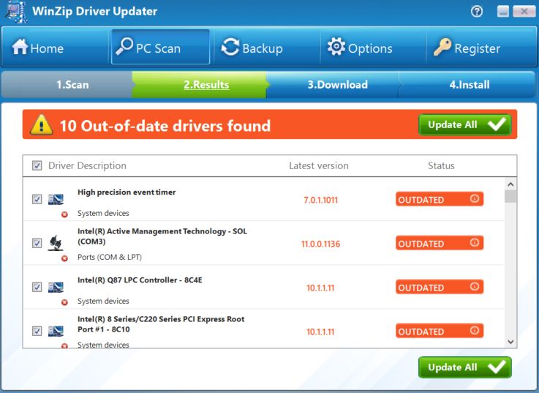Click red error badge for Q87 LPC Controller
Screen dimensions: 539x393
point(64,302)
